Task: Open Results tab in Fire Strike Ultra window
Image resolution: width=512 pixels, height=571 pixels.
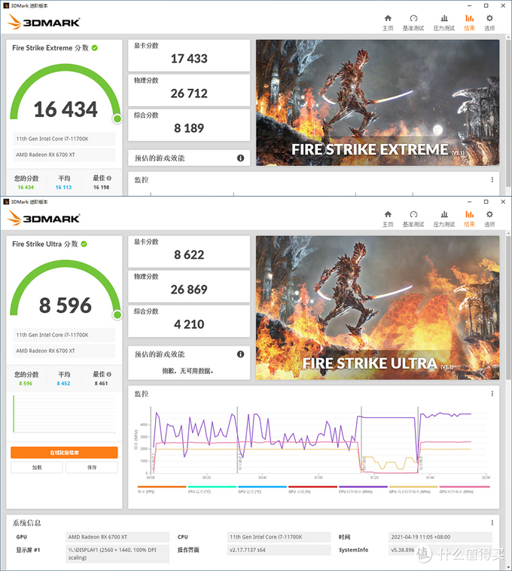Action: (469, 219)
